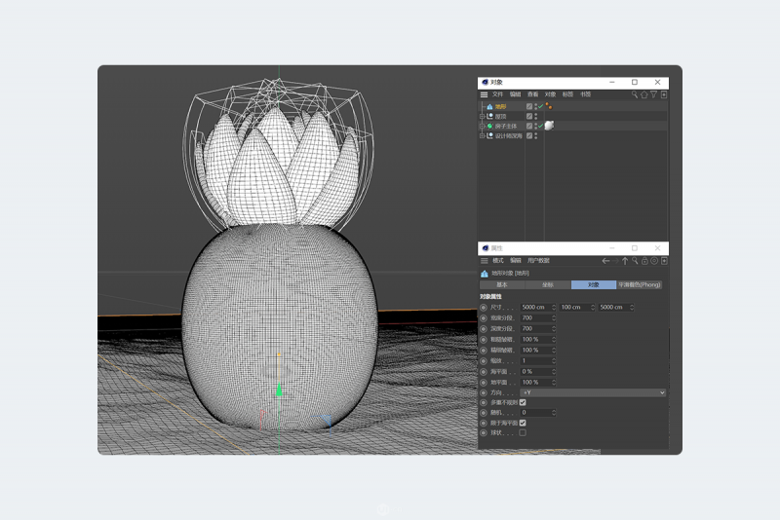Click the up arrow in Attributes panel
The image size is (780, 520).
pos(625,261)
